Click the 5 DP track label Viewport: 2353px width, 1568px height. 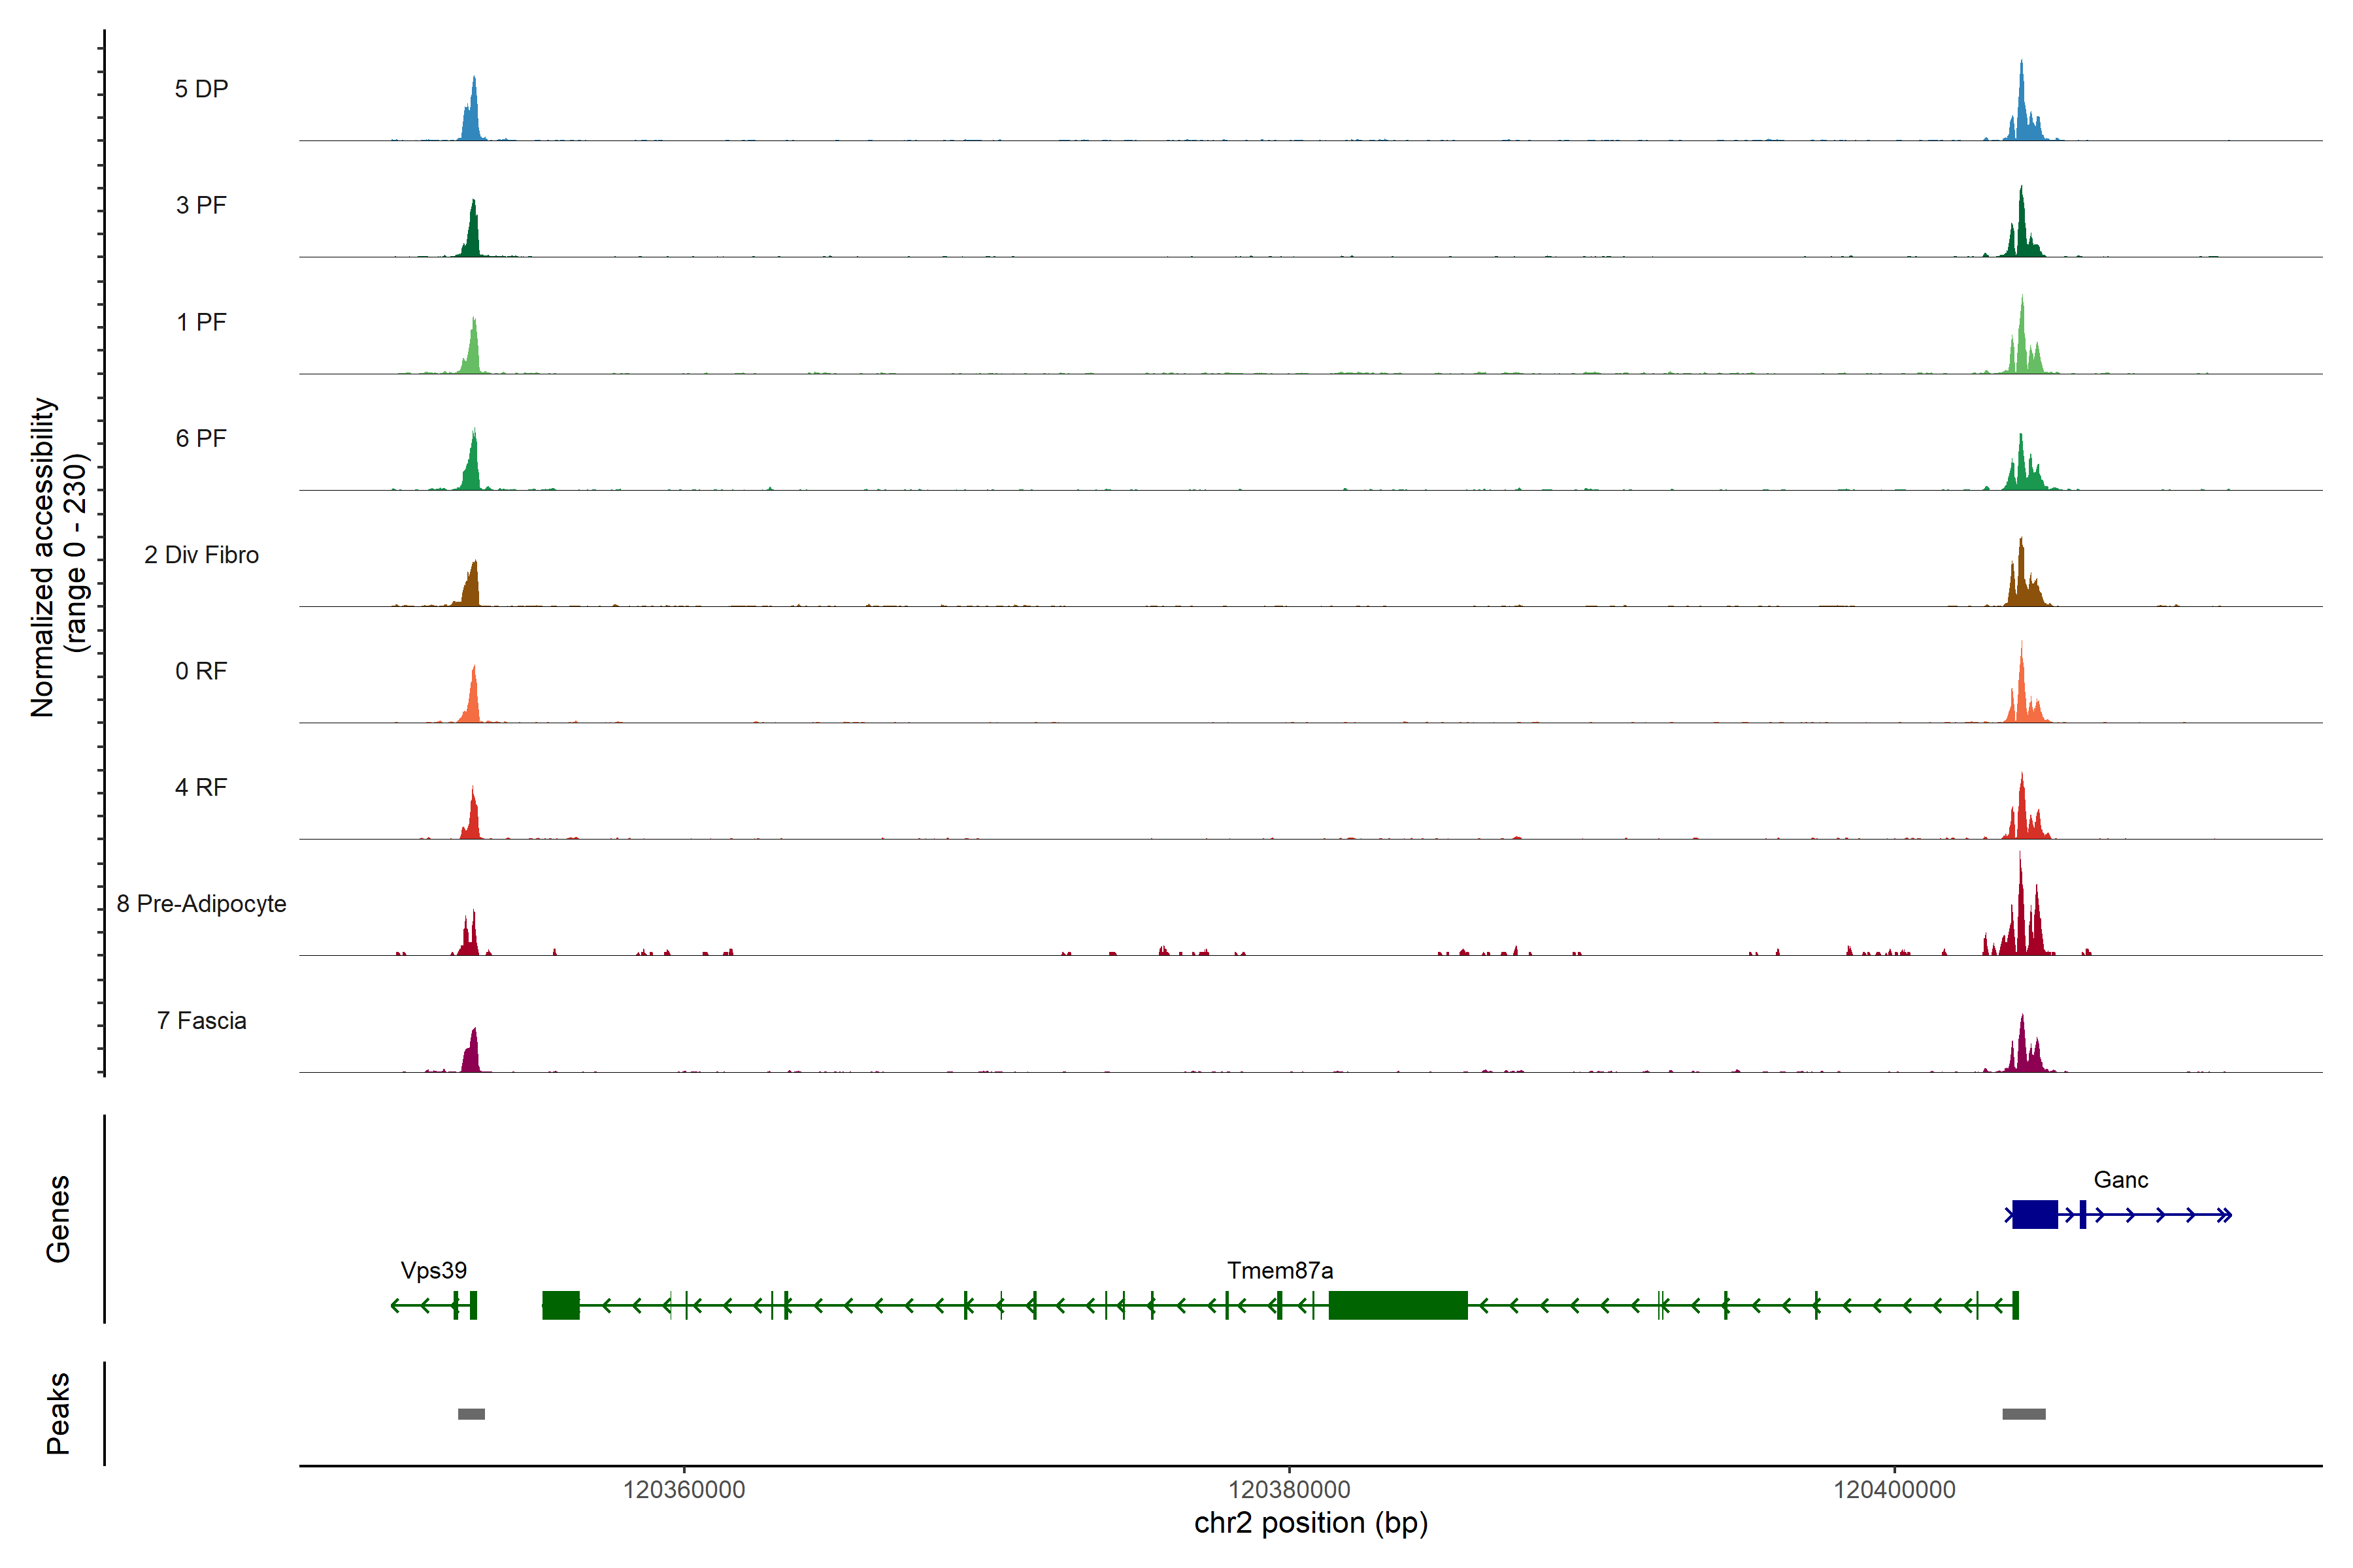click(201, 89)
